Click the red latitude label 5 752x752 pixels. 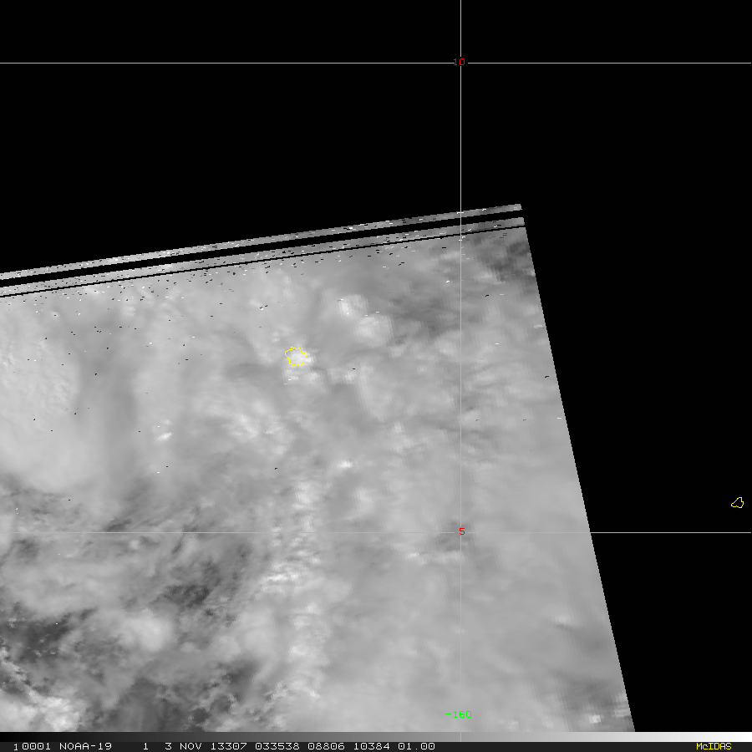[x=461, y=531]
